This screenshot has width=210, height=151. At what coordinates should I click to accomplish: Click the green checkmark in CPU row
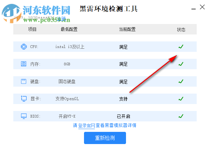pos(181,47)
